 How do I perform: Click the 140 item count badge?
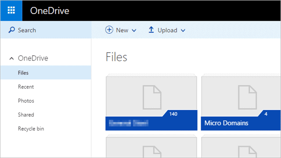click(173, 114)
